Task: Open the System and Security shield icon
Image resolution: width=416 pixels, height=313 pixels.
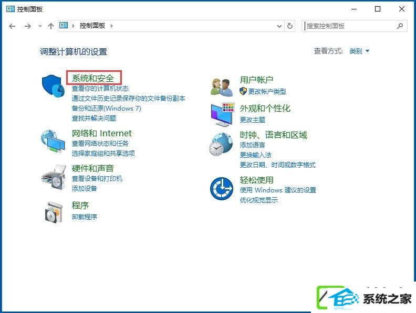Action: pos(54,86)
